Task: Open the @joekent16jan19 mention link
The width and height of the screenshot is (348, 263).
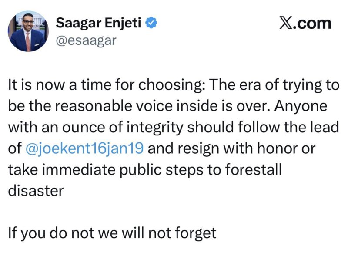Action: (x=85, y=148)
